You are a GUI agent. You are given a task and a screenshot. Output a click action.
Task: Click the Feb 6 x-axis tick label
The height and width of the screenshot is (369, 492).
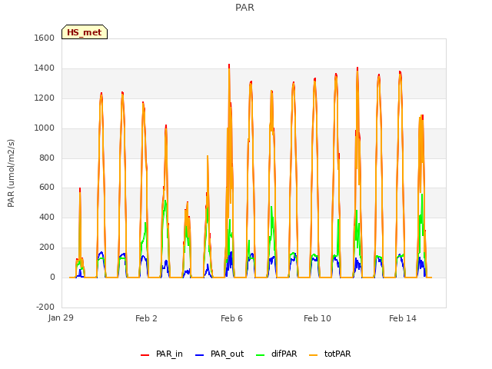[x=231, y=318]
